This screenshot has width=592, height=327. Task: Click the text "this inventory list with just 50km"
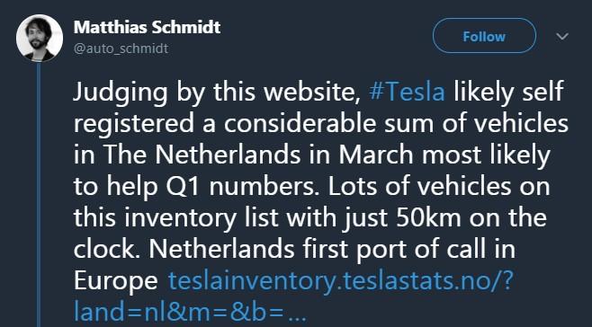click(x=267, y=218)
